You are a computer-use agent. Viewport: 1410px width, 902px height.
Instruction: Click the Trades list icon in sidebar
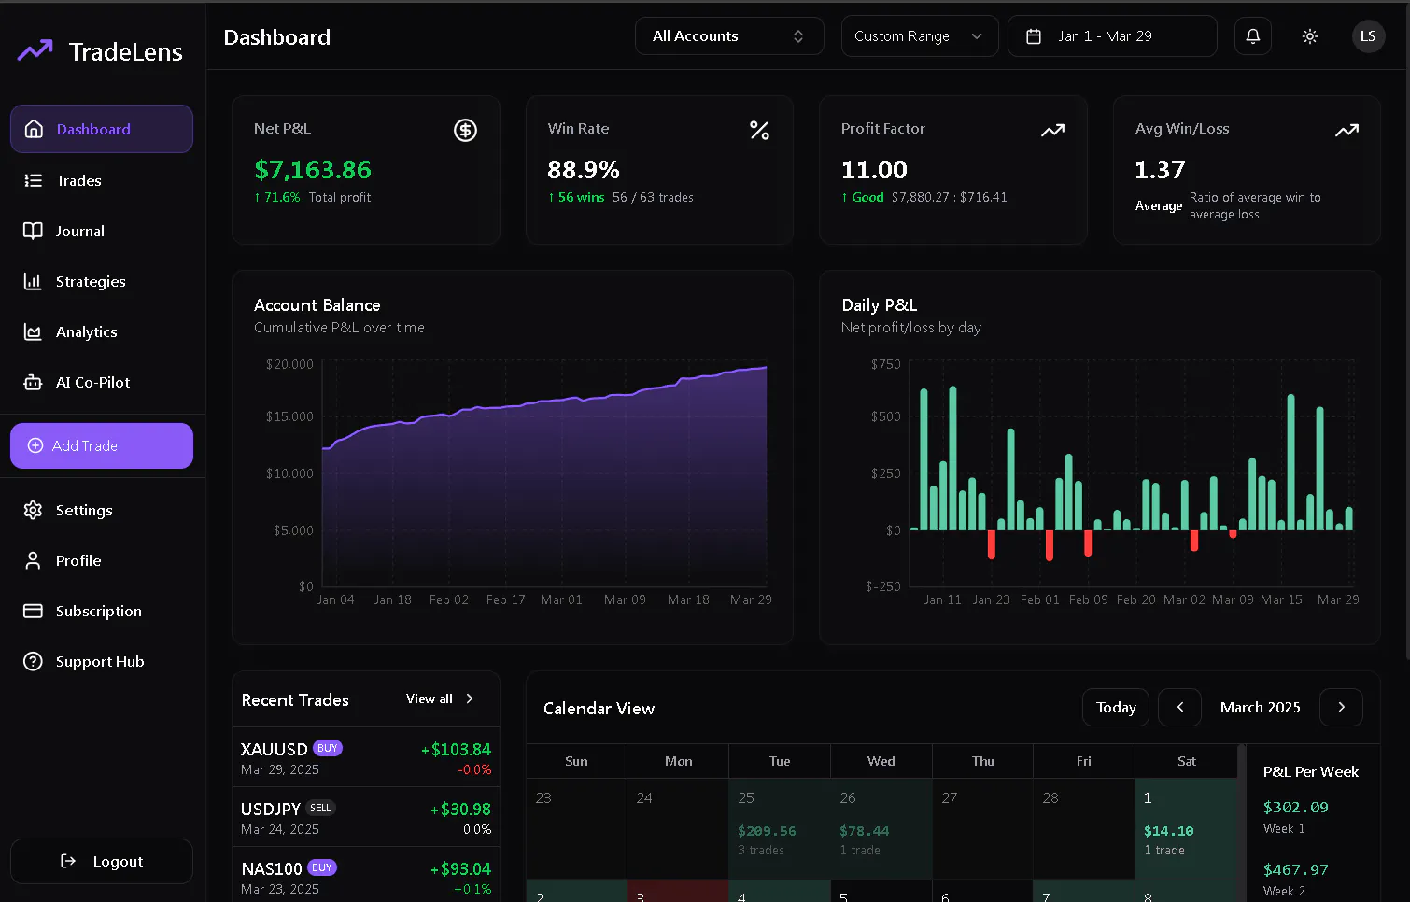[x=34, y=180]
